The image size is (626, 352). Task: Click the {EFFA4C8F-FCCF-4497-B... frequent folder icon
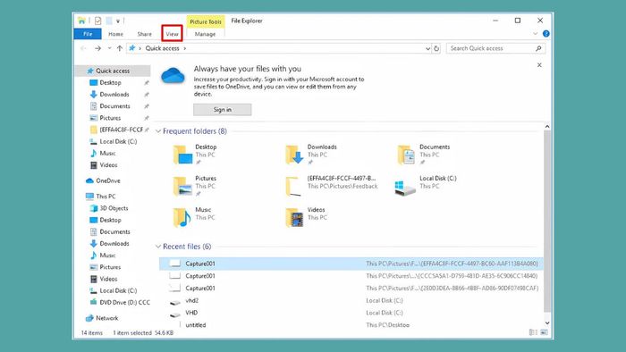coord(294,187)
